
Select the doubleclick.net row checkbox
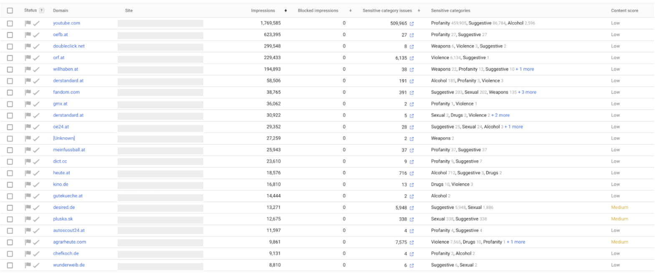point(10,47)
